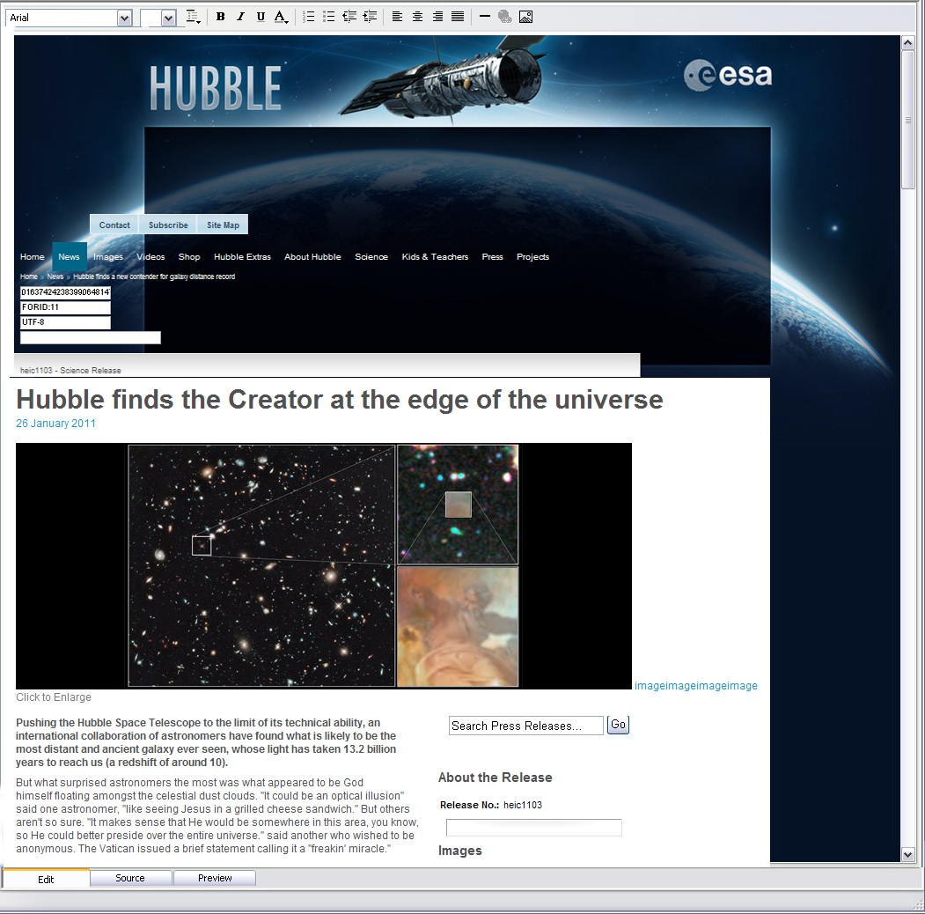Screen dimensions: 925x914
Task: Click the vertical scrollbar thumb
Action: point(908,120)
